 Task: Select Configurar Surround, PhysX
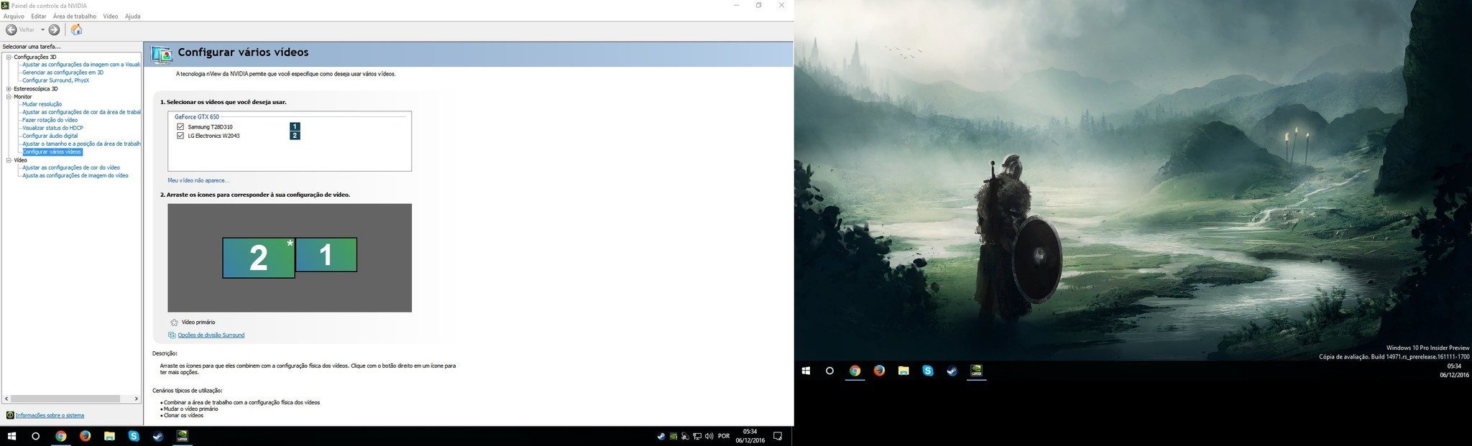[55, 80]
